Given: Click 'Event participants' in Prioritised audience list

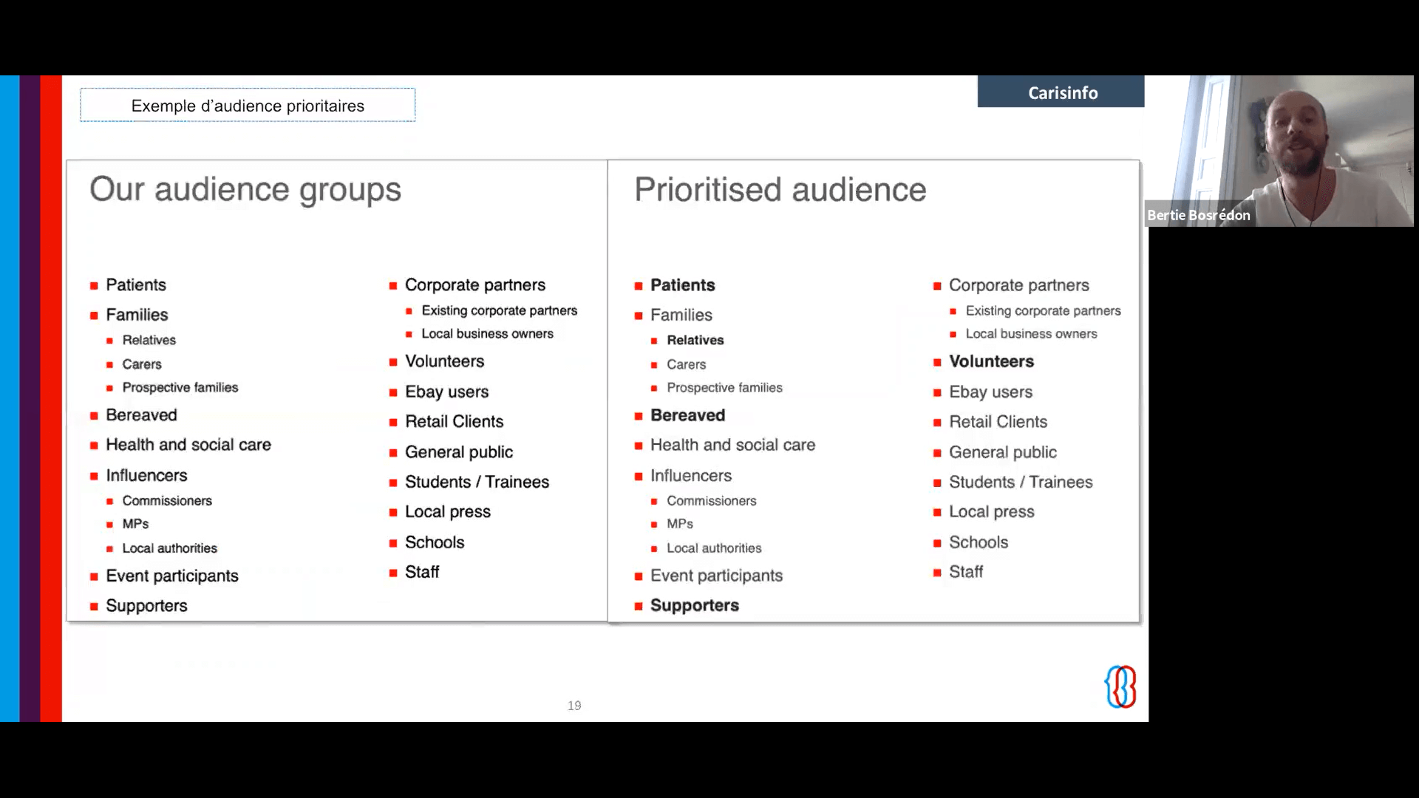Looking at the screenshot, I should [x=717, y=576].
